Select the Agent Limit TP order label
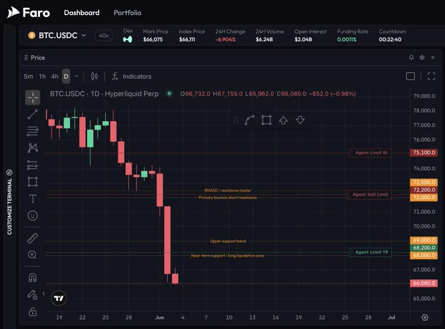The image size is (445, 329). [370, 252]
